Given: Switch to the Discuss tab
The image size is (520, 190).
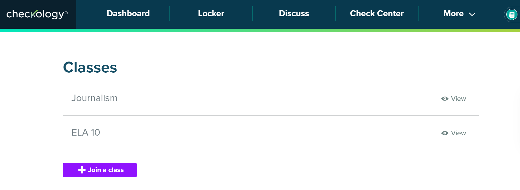Looking at the screenshot, I should (x=294, y=13).
